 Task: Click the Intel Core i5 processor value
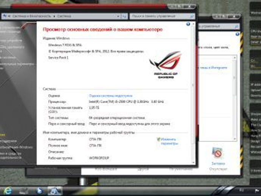126,101
